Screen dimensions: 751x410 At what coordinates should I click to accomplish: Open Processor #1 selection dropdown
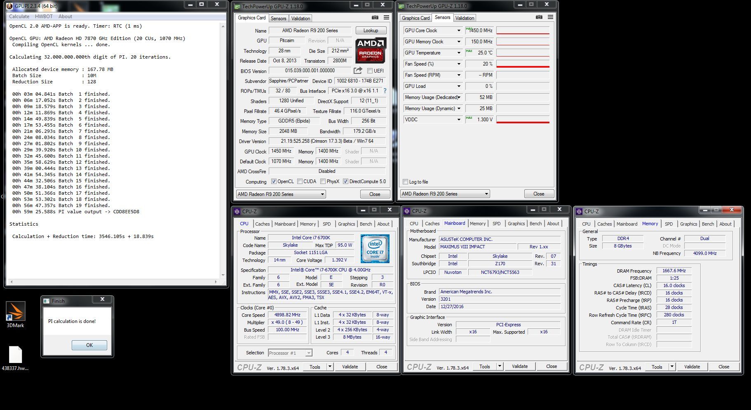[x=290, y=353]
